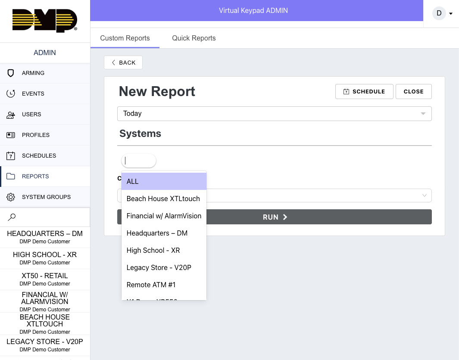459x360 pixels.
Task: Open the Schedules menu item
Action: [45, 155]
